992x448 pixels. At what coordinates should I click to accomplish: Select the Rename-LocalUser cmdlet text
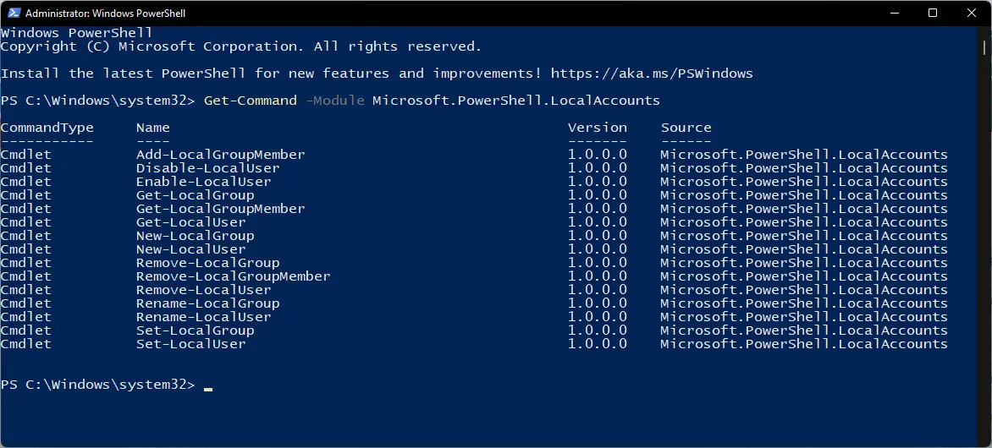pos(203,317)
